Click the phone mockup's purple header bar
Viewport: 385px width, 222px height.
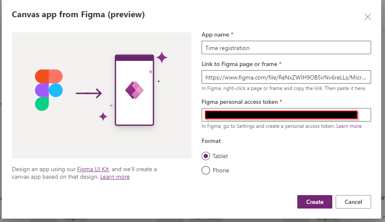(x=135, y=58)
